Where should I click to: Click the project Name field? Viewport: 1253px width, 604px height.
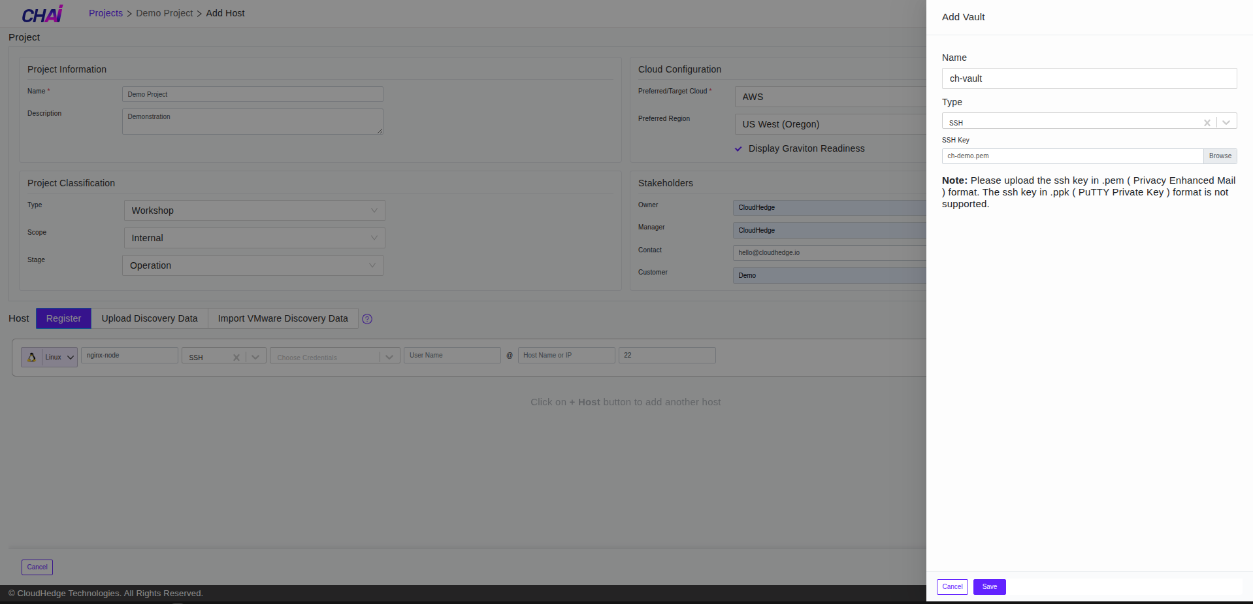[x=253, y=94]
